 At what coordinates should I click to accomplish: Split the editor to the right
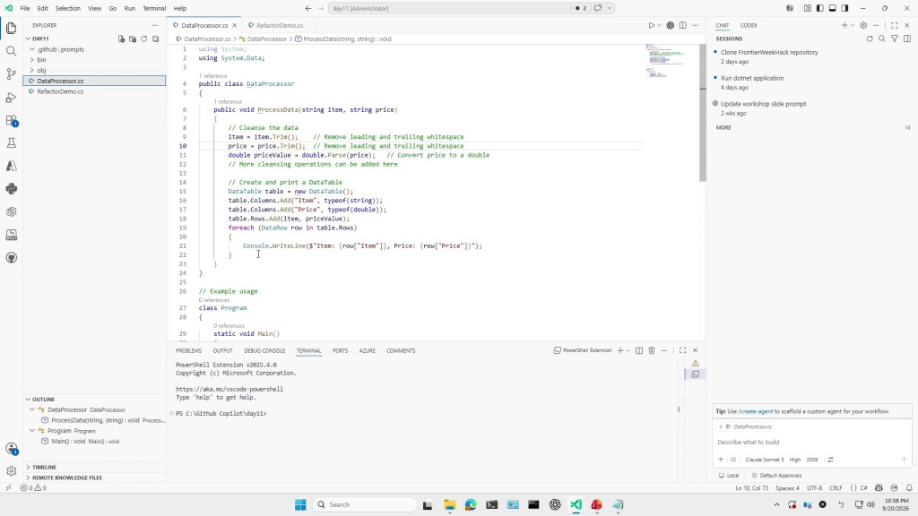point(682,26)
